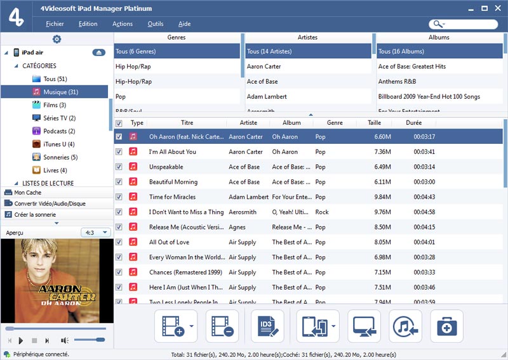Click the search field in the title bar
This screenshot has width=508, height=360.
coord(470,24)
